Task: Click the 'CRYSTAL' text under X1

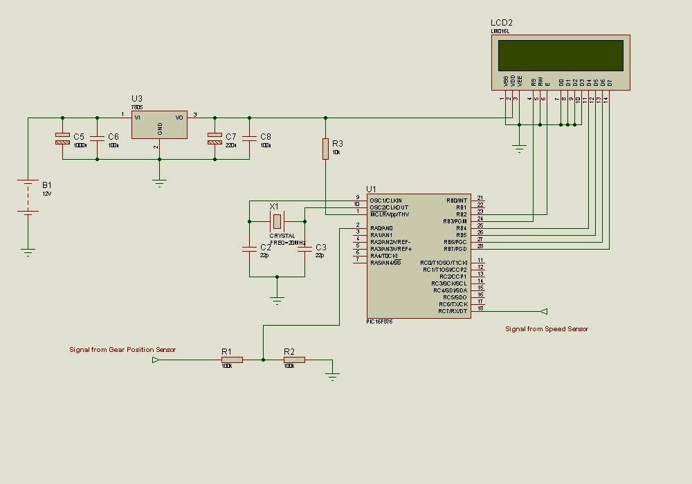Action: click(282, 236)
